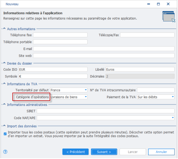Viewport: 178px width, 159px height.
Task: Click the application window icon in header
Action: (x=169, y=17)
